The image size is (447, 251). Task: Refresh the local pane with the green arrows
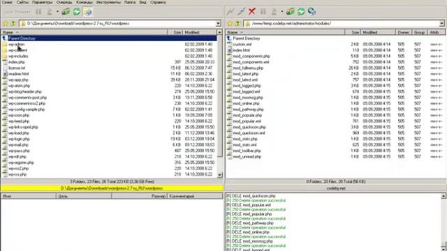(77, 12)
